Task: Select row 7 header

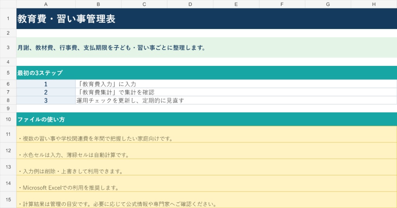Action: 8,92
